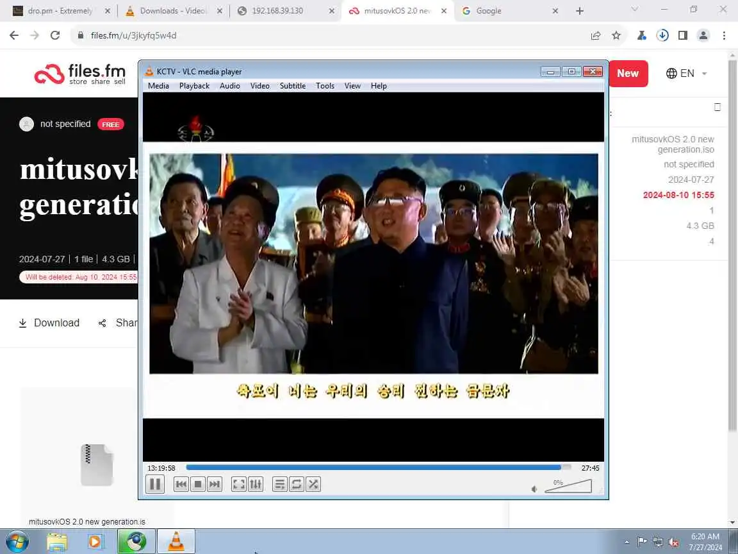Open a new Chrome tab
The width and height of the screenshot is (738, 554).
(580, 10)
